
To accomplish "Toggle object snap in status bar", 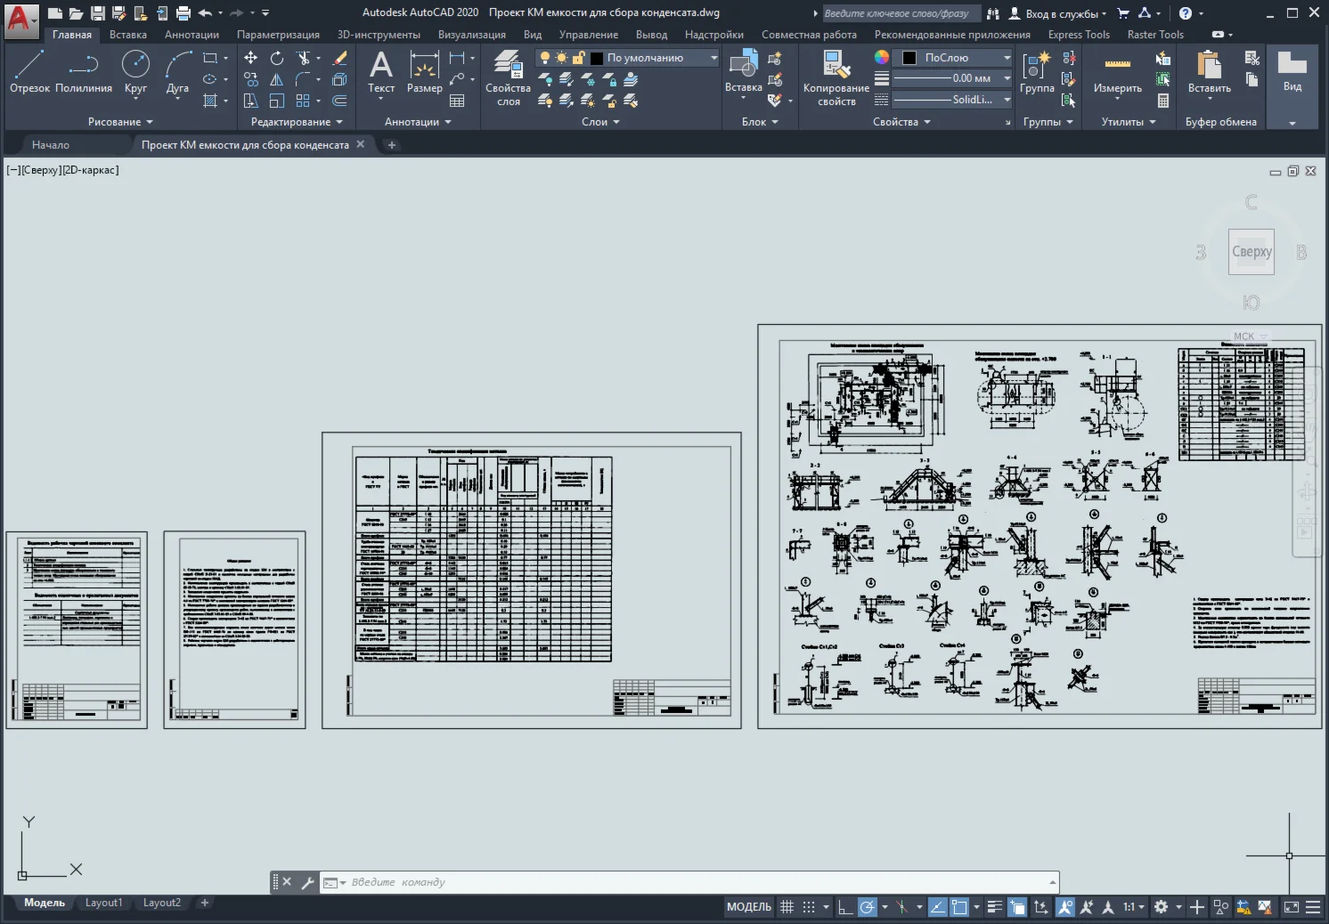I will 959,907.
